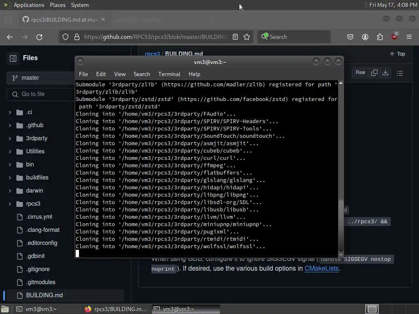Open .clang-format file
The height and width of the screenshot is (314, 419).
pyautogui.click(x=43, y=230)
